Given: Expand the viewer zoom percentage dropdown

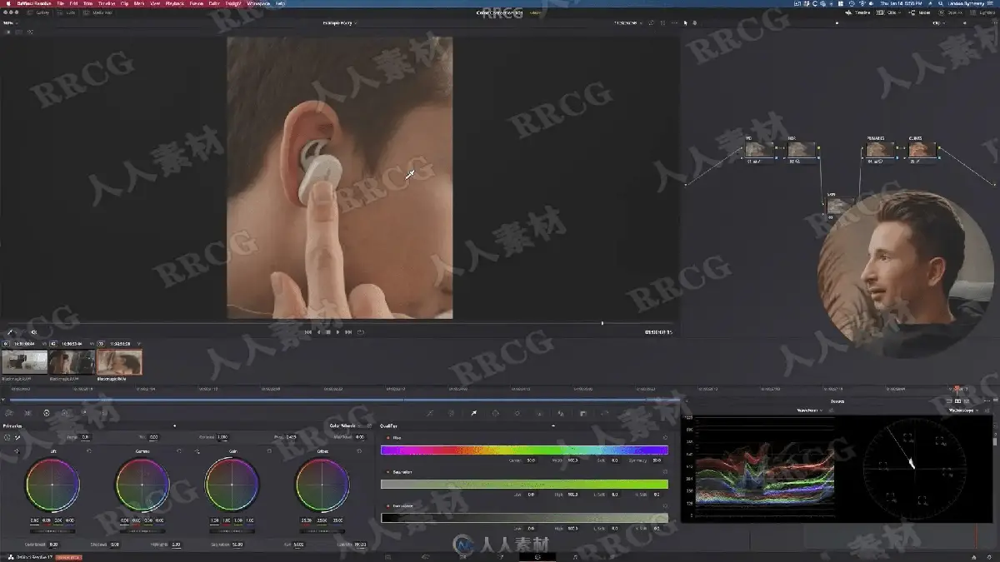Looking at the screenshot, I should tap(12, 22).
